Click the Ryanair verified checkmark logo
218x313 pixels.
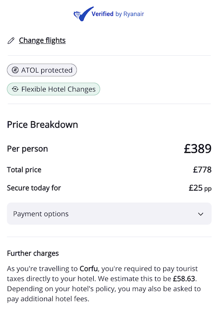point(83,14)
